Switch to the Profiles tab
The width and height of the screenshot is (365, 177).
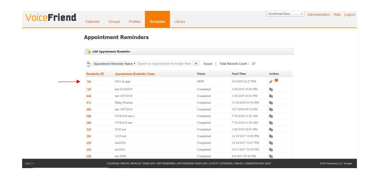pyautogui.click(x=135, y=22)
